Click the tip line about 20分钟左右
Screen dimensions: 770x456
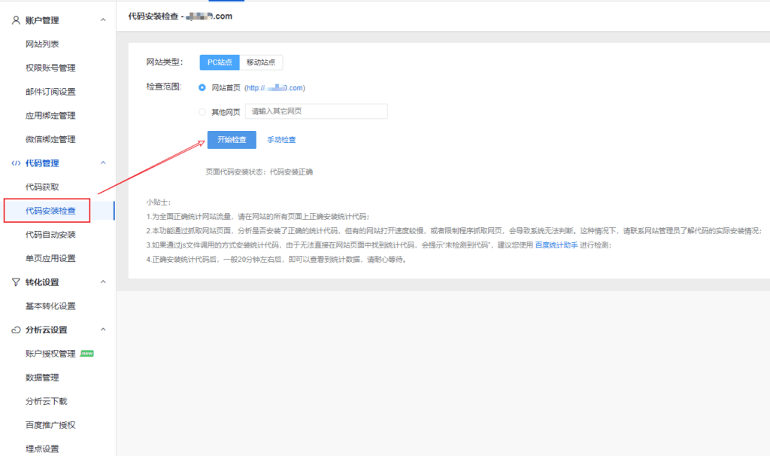tap(277, 260)
